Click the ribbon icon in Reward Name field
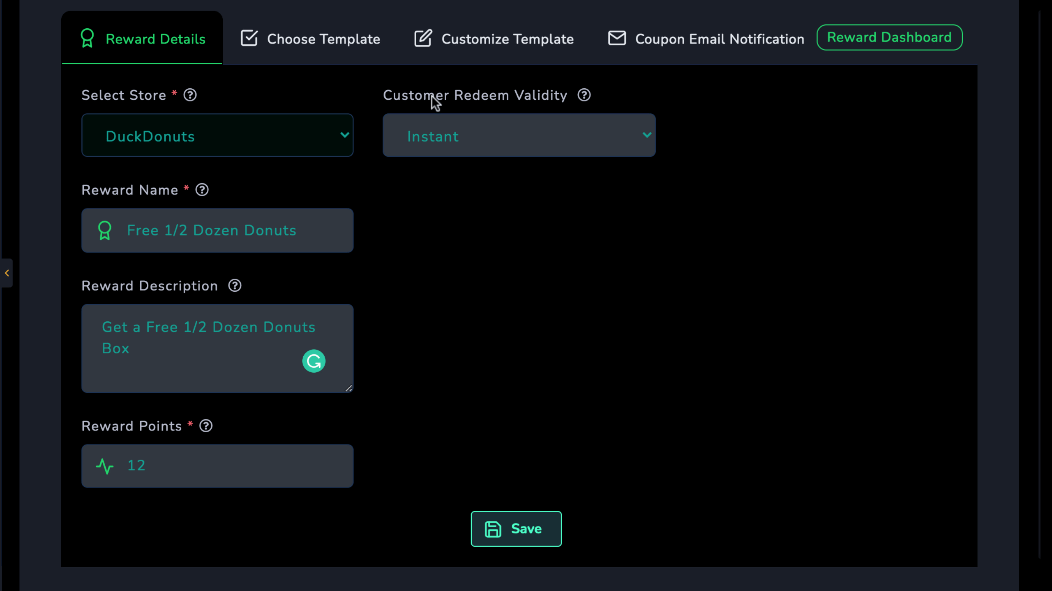Screen dimensions: 1052x591 (105, 231)
